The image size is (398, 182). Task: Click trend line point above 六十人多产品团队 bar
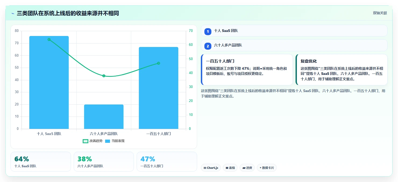click(104, 76)
